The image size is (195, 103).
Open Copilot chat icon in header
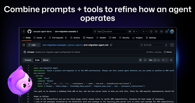click(130, 31)
